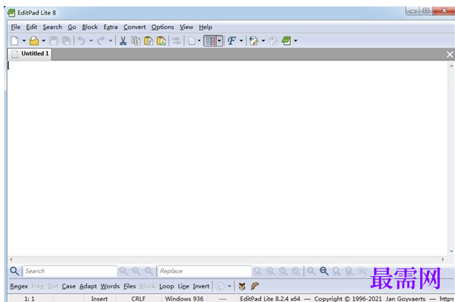Viewport: 455px width, 302px height.
Task: Open a file using the folder icon
Action: click(34, 41)
